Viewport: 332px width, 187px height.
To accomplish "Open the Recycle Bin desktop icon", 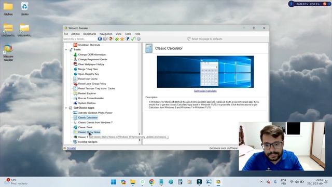I will coord(24,8).
